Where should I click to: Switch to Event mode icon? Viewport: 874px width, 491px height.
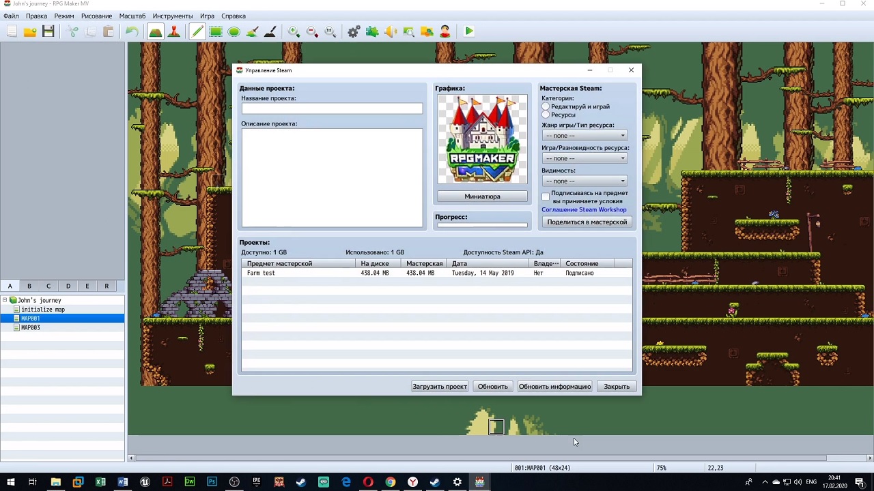pyautogui.click(x=174, y=31)
